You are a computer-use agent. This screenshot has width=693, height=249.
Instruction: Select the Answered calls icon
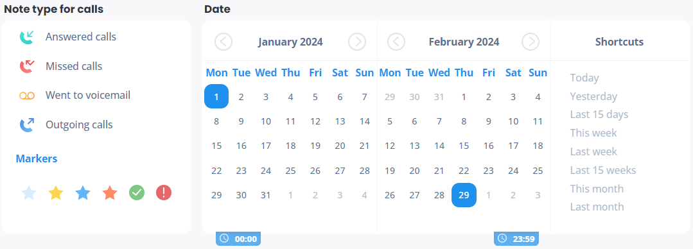click(x=26, y=37)
